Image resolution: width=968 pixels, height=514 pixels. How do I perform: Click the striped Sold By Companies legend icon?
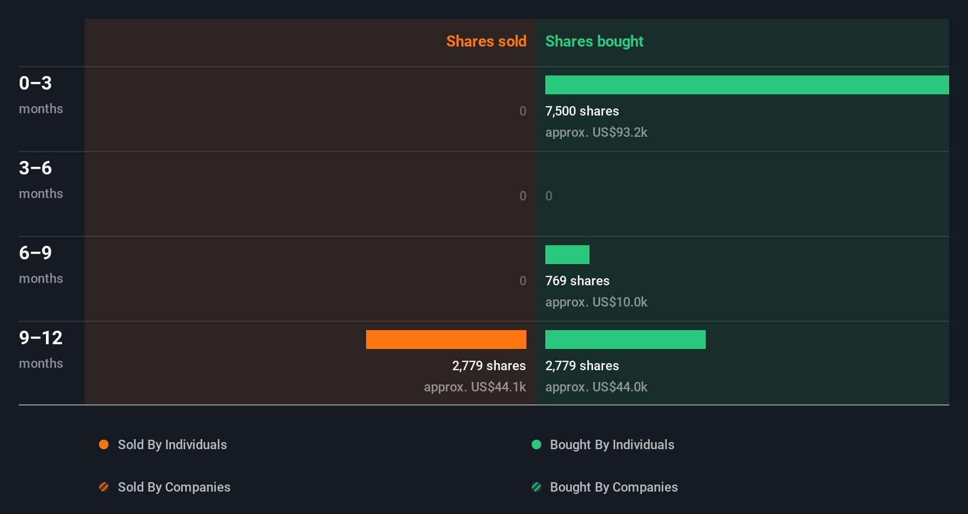pyautogui.click(x=104, y=487)
